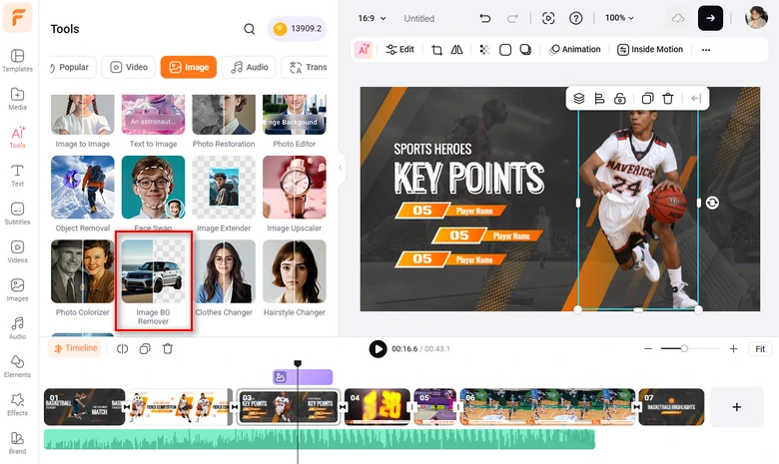
Task: Toggle the AI tools button in toolbar
Action: coord(364,49)
